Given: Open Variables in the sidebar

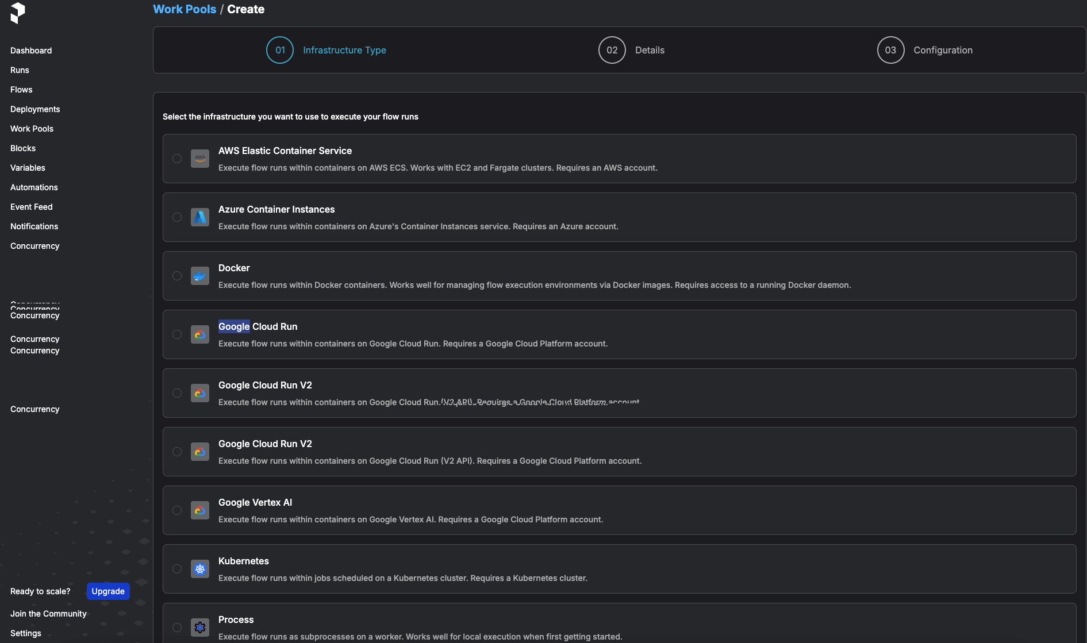Looking at the screenshot, I should [x=28, y=168].
